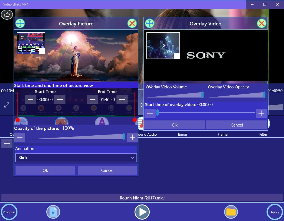Select the picture overlay thumbnail
This screenshot has height=221, width=284.
(31, 43)
